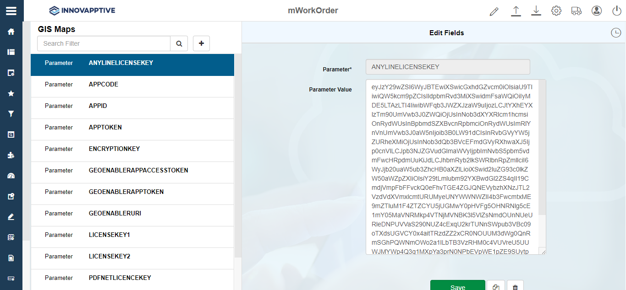The width and height of the screenshot is (626, 290).
Task: Go to Home in sidebar
Action: [x=11, y=32]
